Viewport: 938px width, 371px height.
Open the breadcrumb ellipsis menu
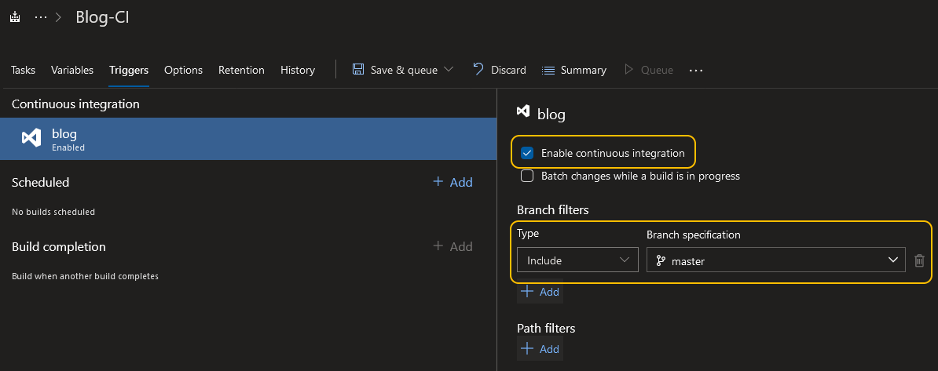click(41, 17)
